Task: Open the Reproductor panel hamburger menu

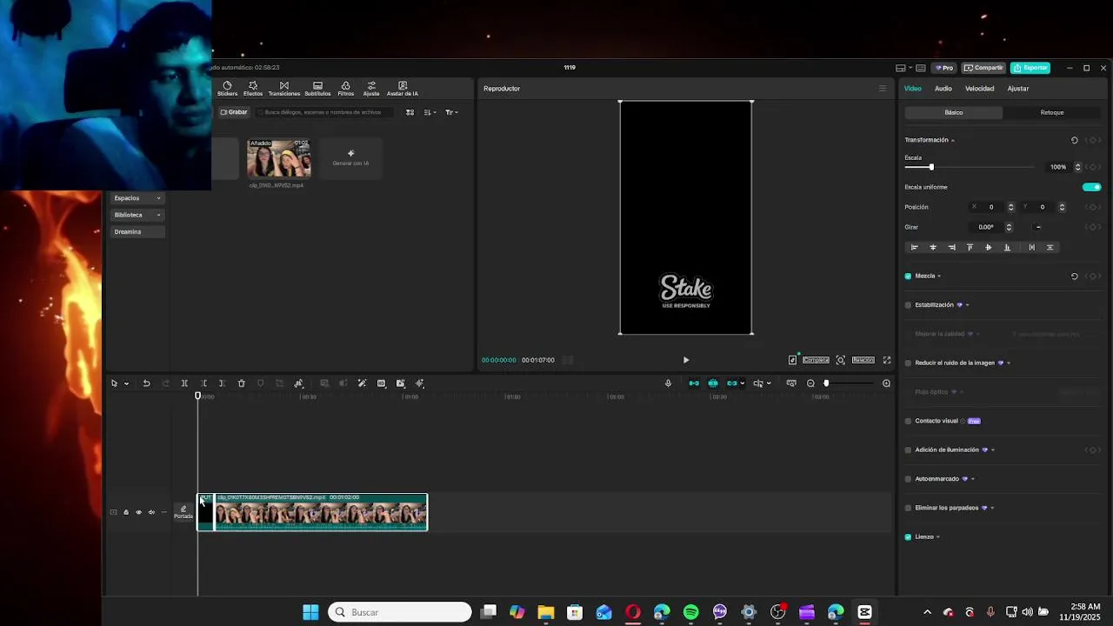Action: 883,89
